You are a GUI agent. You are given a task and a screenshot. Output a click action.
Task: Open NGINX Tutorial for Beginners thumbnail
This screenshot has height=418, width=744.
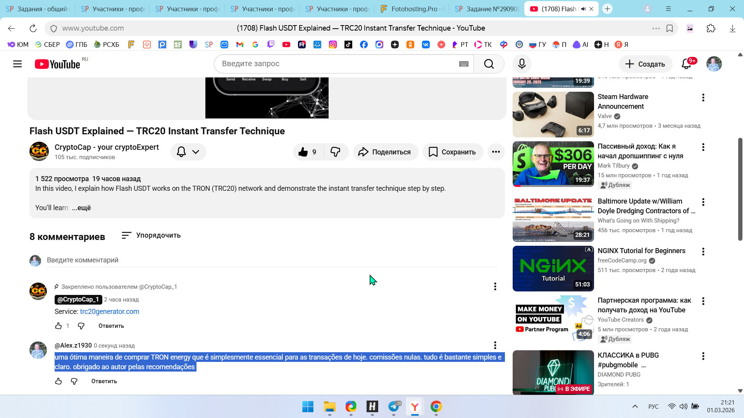click(553, 268)
